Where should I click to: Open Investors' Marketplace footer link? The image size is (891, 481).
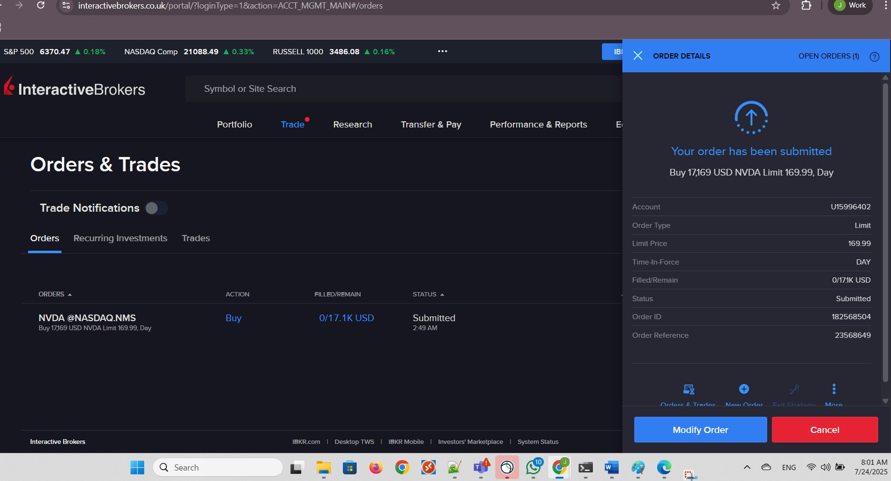471,442
